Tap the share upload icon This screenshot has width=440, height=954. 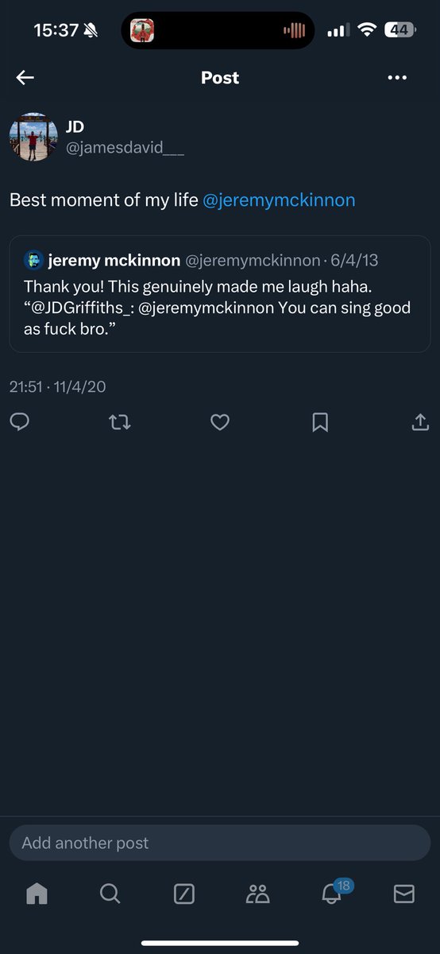[420, 422]
